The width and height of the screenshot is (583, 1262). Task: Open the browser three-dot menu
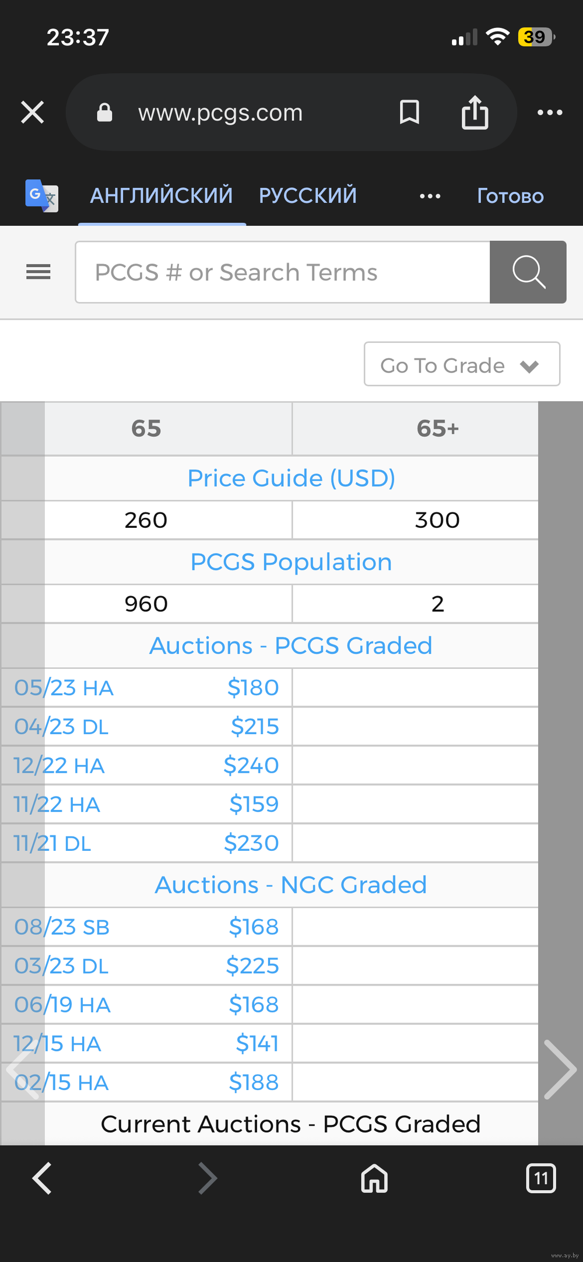point(549,112)
